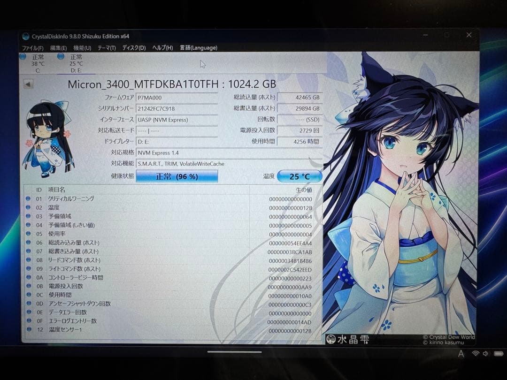
Task: Click the chibi Shizuku character image
Action: 48,139
